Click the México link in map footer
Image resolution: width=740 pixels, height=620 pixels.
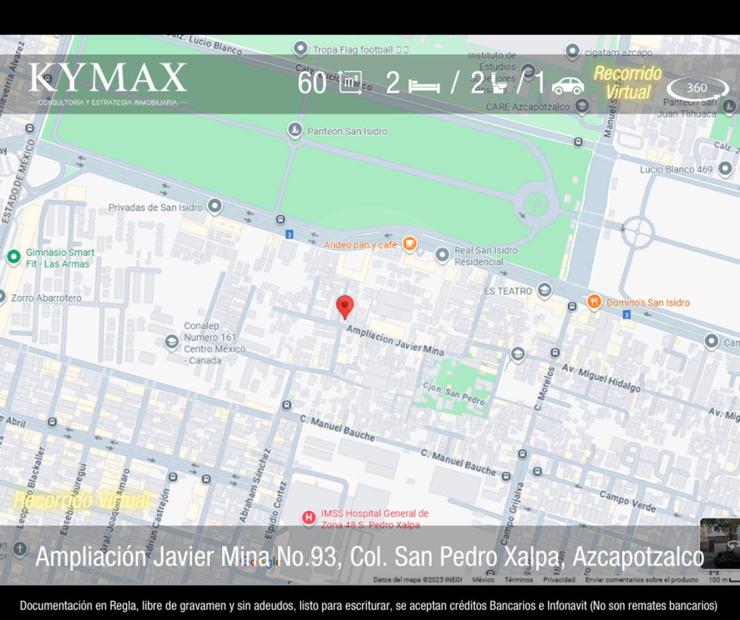click(483, 580)
